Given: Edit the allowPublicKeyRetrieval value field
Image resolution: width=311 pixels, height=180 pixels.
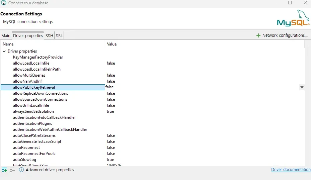Looking at the screenshot, I should click(202, 87).
